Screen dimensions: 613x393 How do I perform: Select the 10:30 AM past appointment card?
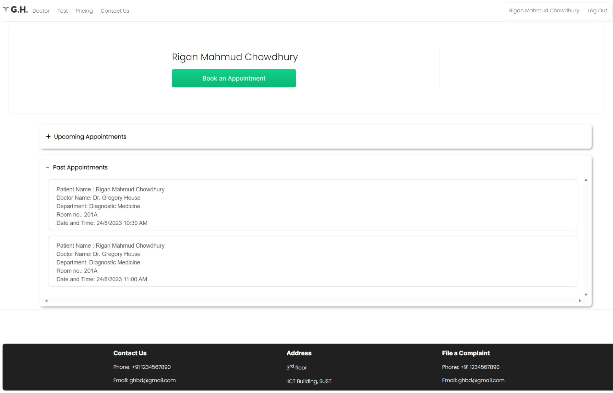click(313, 205)
